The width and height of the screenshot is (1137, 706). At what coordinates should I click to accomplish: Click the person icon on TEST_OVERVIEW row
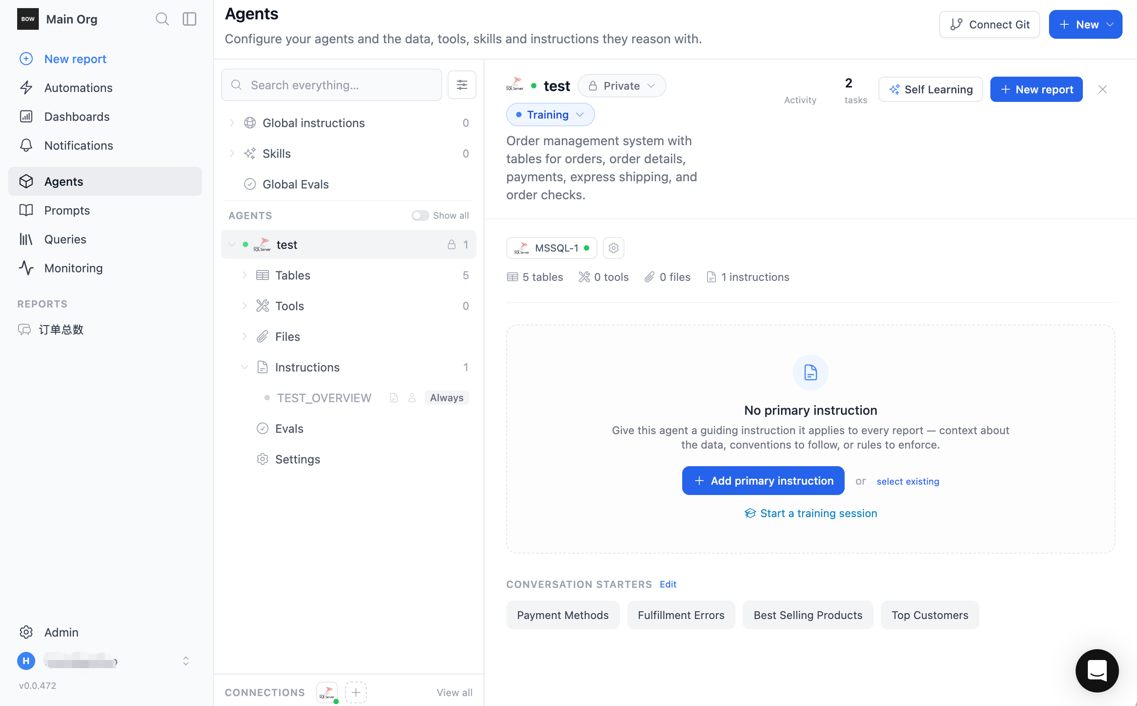point(412,398)
